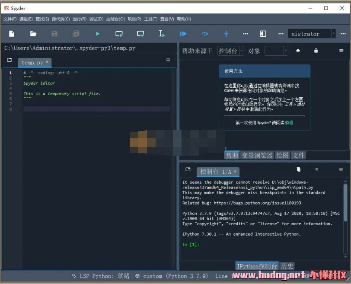The width and height of the screenshot is (351, 284).
Task: Open overflow dots at toolbar end
Action: [x=343, y=34]
